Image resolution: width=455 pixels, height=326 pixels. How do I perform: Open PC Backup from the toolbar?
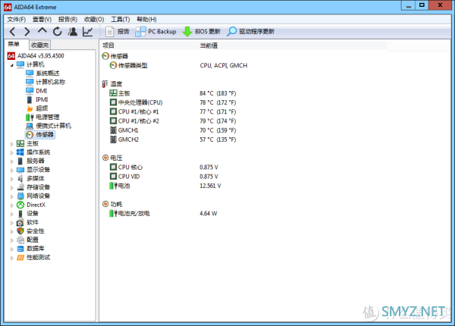point(155,31)
